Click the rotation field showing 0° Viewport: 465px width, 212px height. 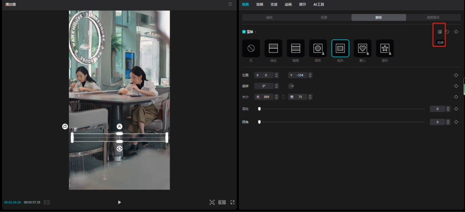[264, 86]
